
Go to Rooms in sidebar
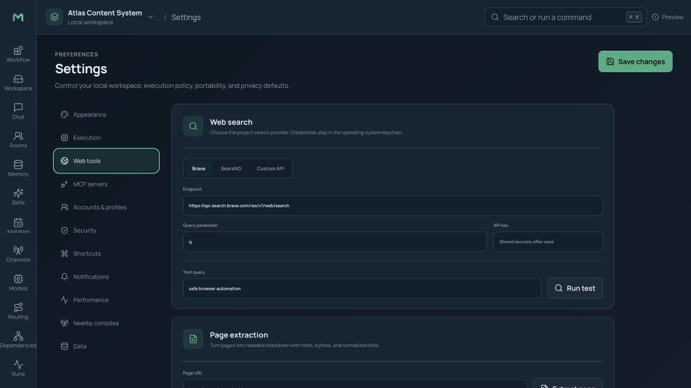pyautogui.click(x=18, y=140)
